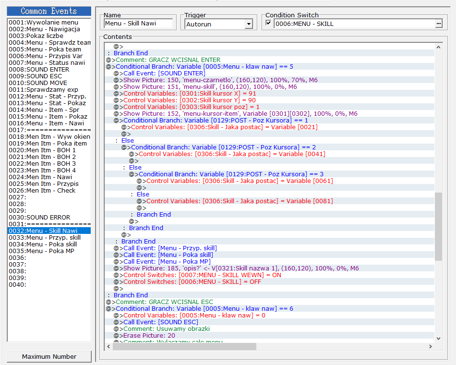Click the contents scroll down arrow

[x=438, y=339]
